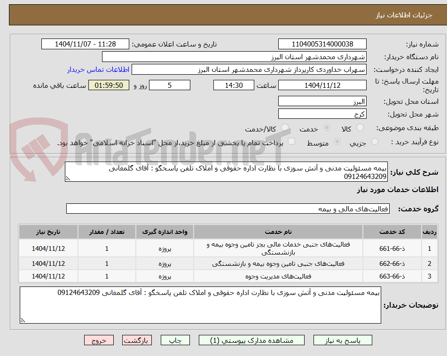
Task: Click the کد خدمت column header
Action: (392, 232)
